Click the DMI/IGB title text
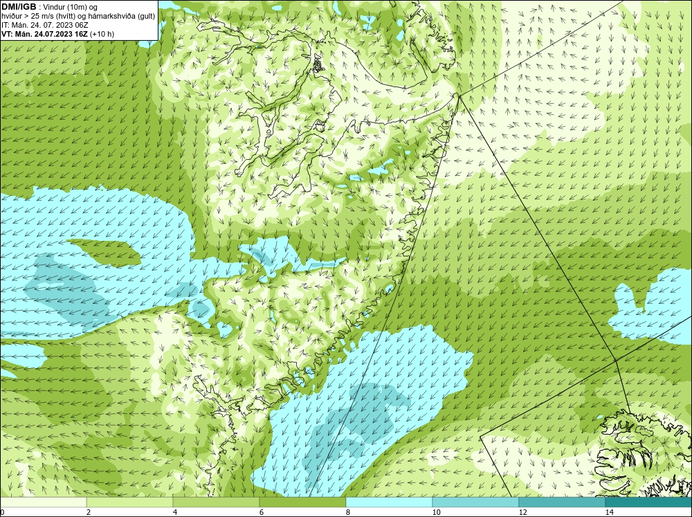The height and width of the screenshot is (517, 692). 19,6
